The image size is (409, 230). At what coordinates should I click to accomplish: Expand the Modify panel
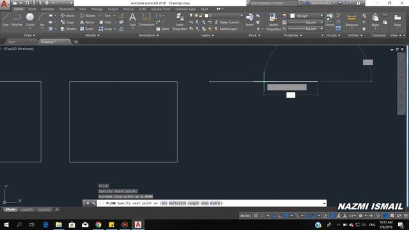click(92, 35)
